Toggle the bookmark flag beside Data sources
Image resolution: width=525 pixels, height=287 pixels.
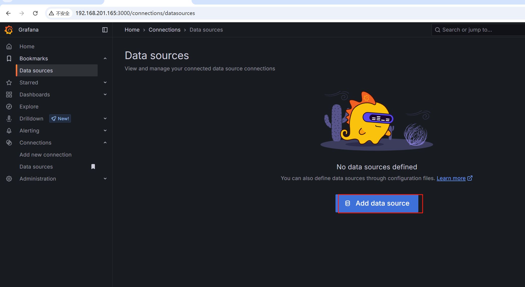(93, 167)
